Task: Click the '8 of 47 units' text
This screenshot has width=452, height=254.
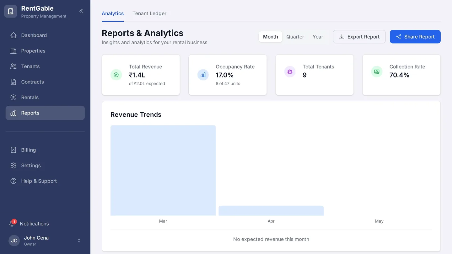Action: coord(228,83)
